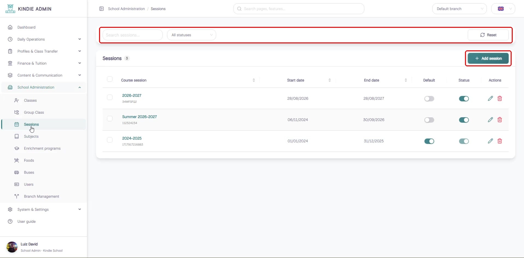
Task: Toggle status of 2026-2027 session
Action: (x=464, y=99)
